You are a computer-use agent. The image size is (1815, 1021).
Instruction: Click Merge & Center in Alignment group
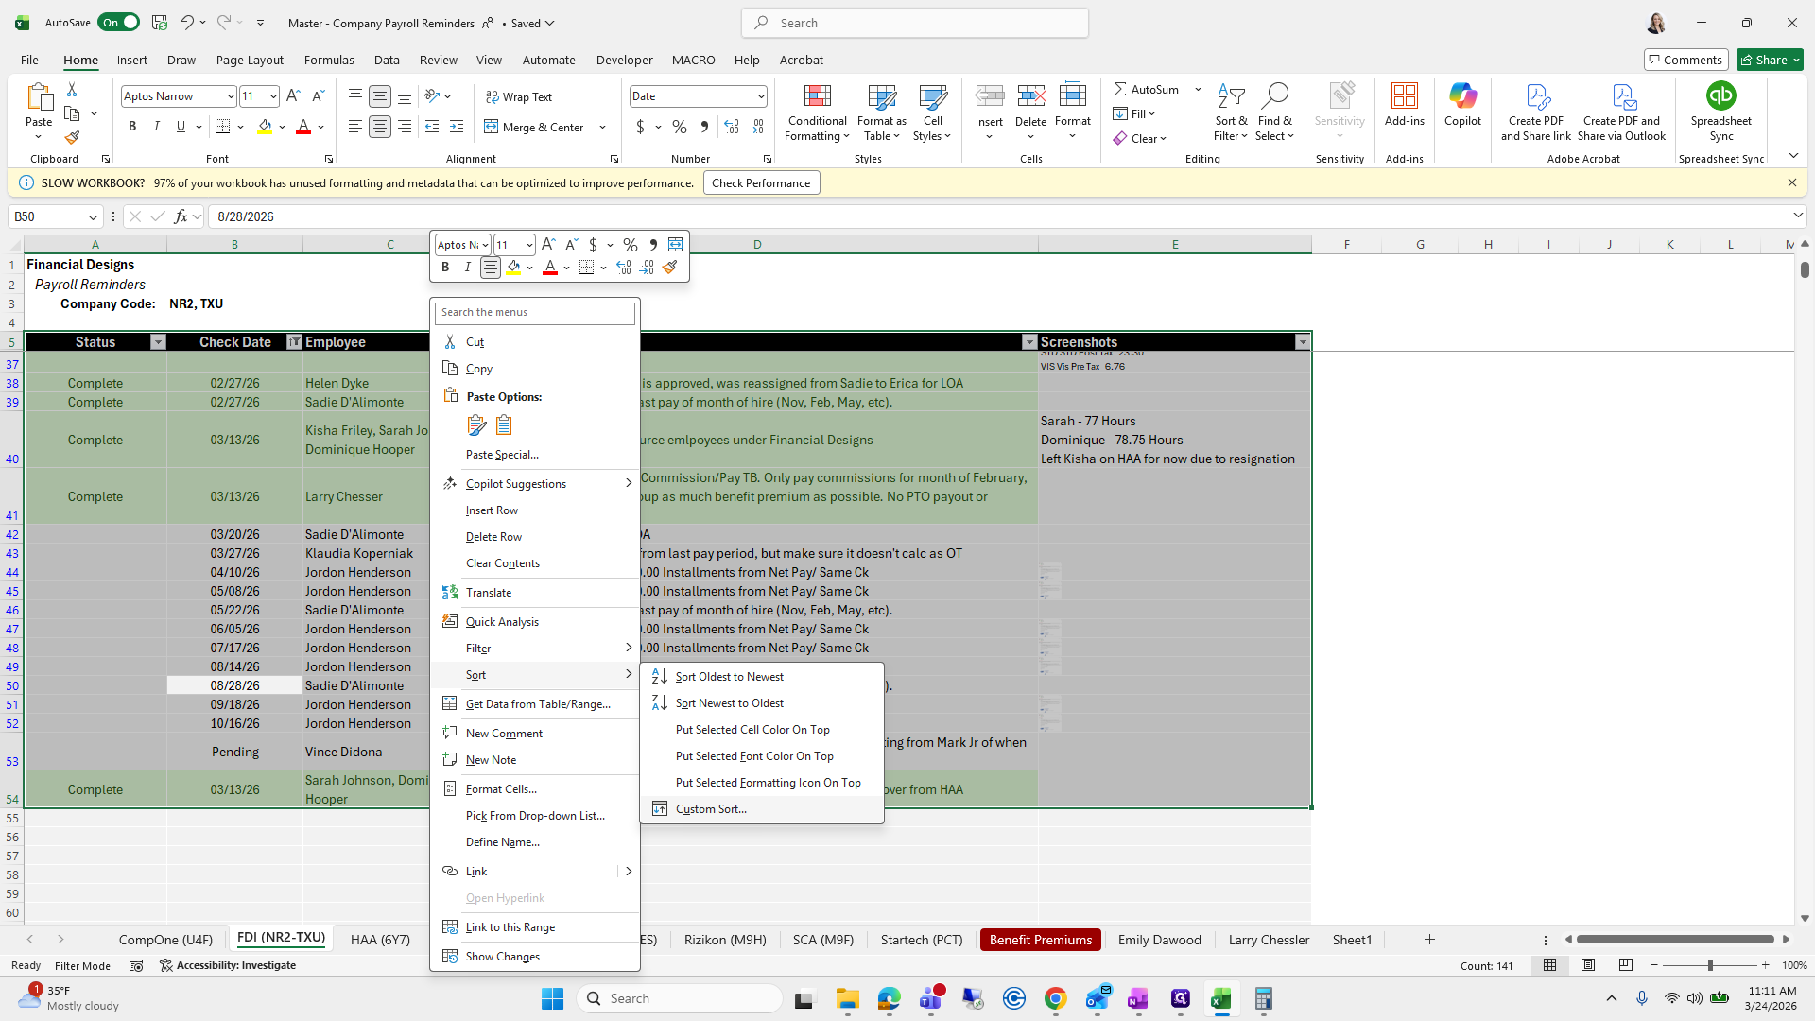(535, 127)
